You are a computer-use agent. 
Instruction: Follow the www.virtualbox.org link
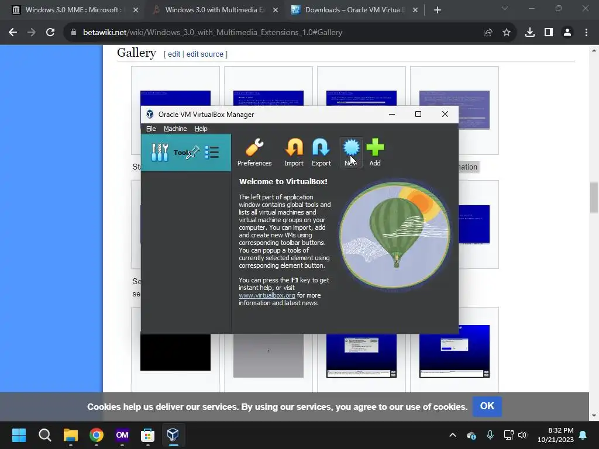[267, 295]
